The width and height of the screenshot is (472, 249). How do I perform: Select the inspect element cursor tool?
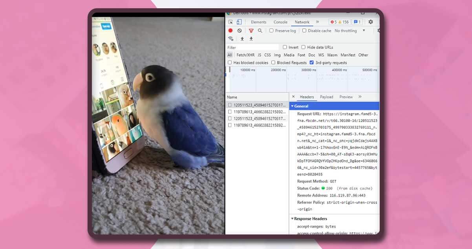(231, 22)
